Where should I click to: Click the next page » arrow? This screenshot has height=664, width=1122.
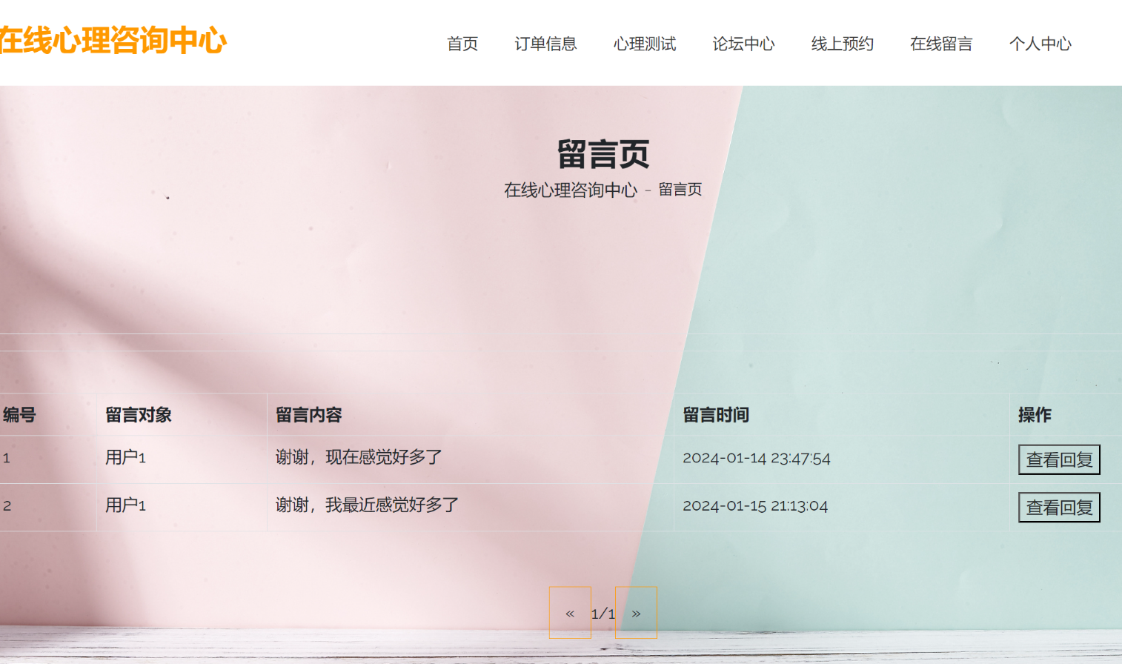click(636, 613)
